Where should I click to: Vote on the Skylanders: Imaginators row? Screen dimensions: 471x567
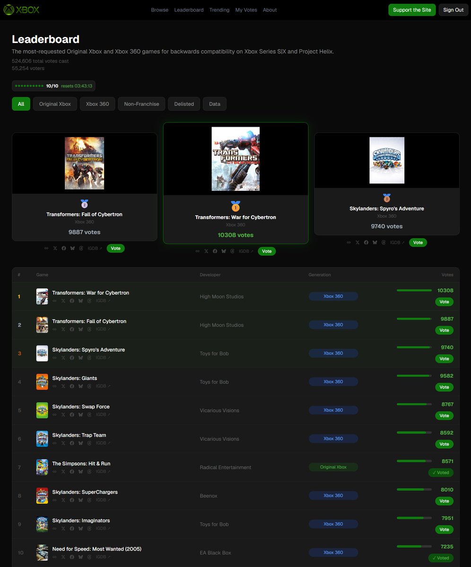445,530
